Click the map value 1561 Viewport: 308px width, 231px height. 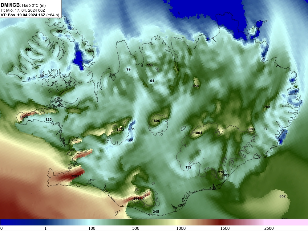137,199
